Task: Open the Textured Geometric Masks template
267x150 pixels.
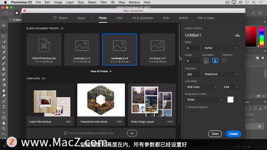Action: [101, 105]
